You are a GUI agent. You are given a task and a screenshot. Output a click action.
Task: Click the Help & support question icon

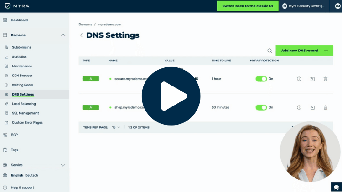[x=5, y=187]
